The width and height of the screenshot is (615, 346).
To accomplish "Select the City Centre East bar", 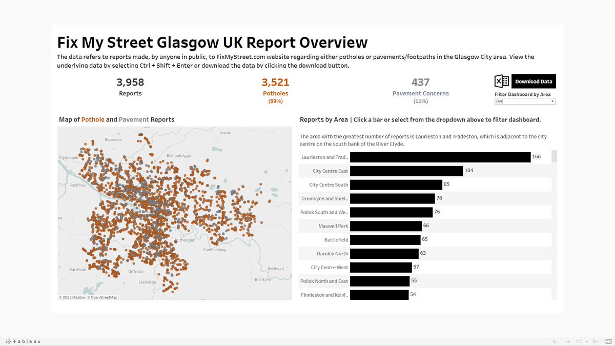I will tap(406, 171).
